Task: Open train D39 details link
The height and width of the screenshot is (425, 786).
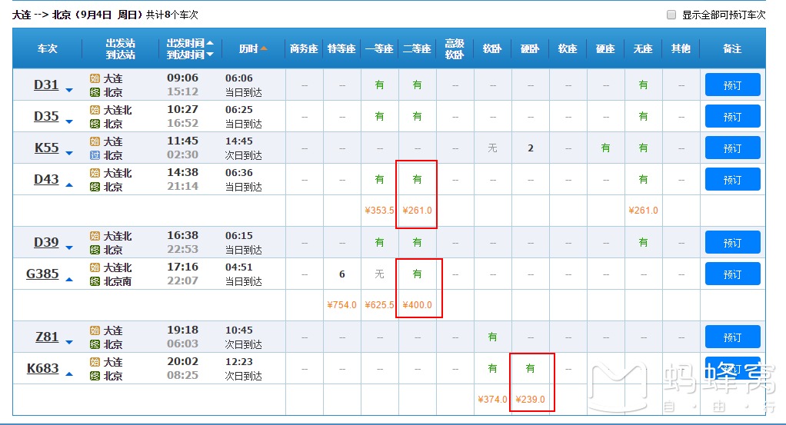Action: pos(46,243)
